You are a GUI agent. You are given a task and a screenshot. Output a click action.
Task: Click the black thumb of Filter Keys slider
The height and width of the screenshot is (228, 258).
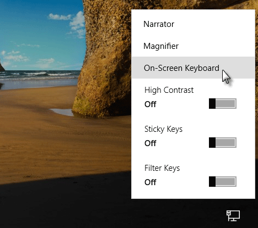[x=212, y=181]
